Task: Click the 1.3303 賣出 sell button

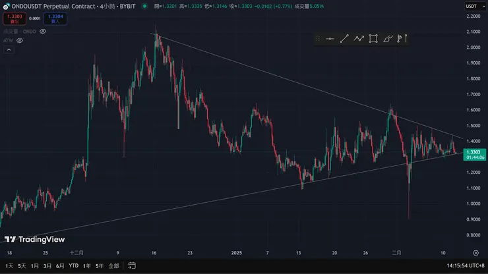Action: pyautogui.click(x=15, y=18)
